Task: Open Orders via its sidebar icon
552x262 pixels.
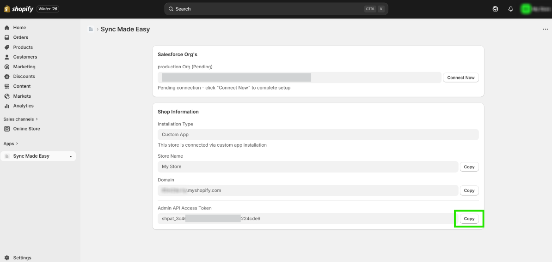Action: point(7,37)
